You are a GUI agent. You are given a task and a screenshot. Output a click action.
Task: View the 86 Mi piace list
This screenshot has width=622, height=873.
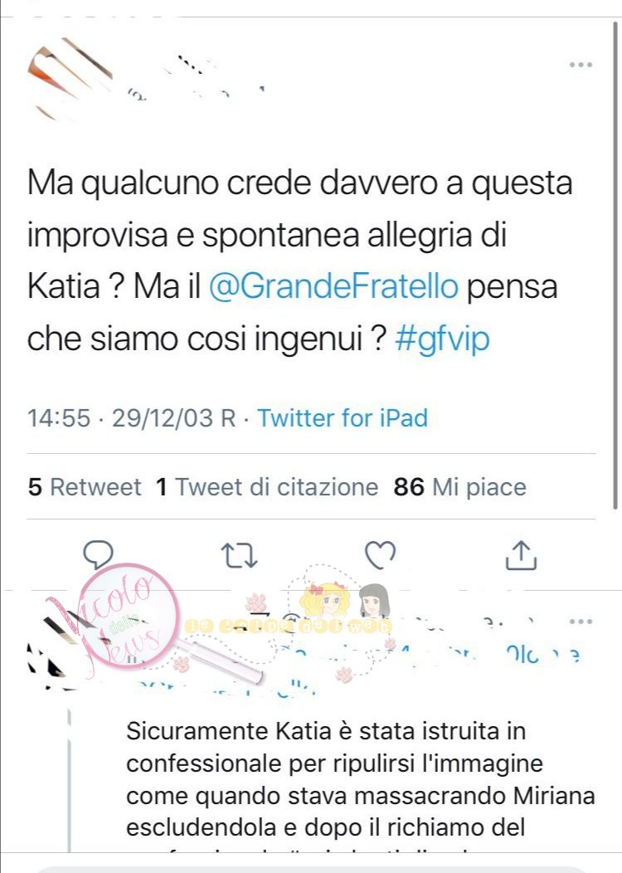[459, 487]
